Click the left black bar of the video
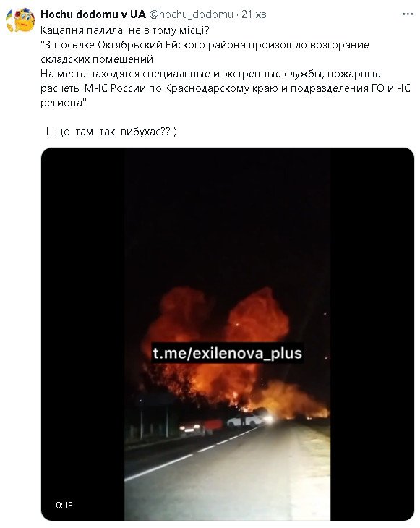420x528 pixels. 83,334
